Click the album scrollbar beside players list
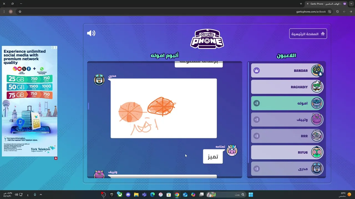 pyautogui.click(x=248, y=112)
